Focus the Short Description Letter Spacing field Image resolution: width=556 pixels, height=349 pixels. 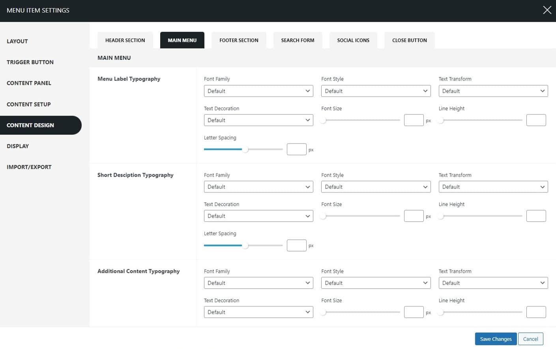coord(296,245)
